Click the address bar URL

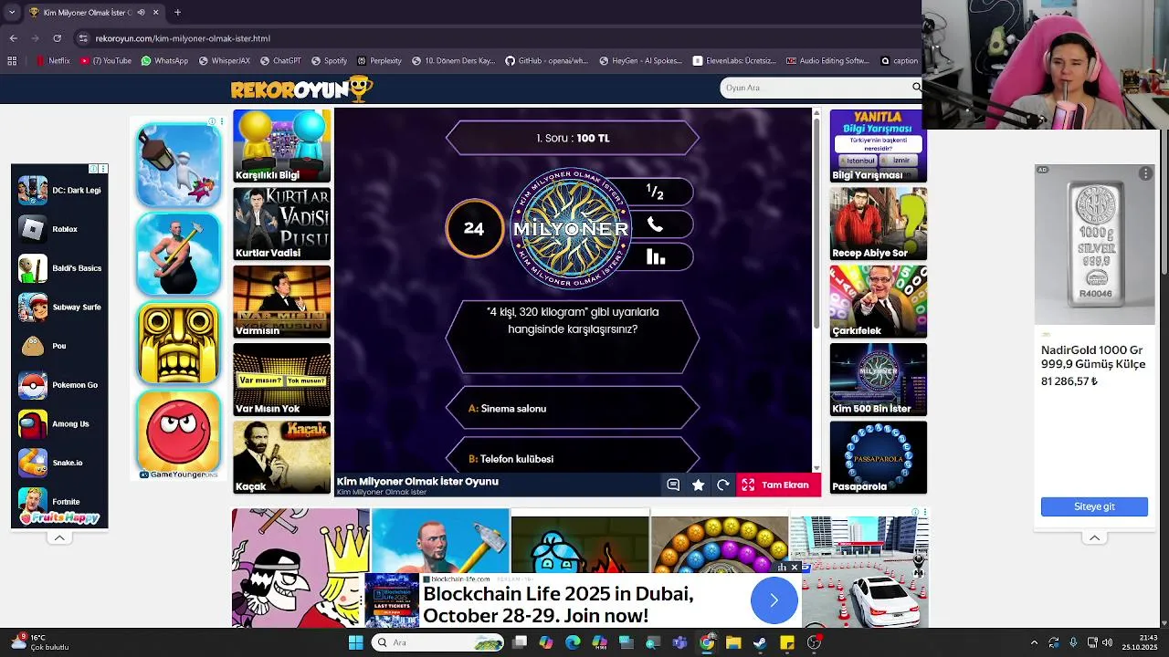pyautogui.click(x=183, y=38)
